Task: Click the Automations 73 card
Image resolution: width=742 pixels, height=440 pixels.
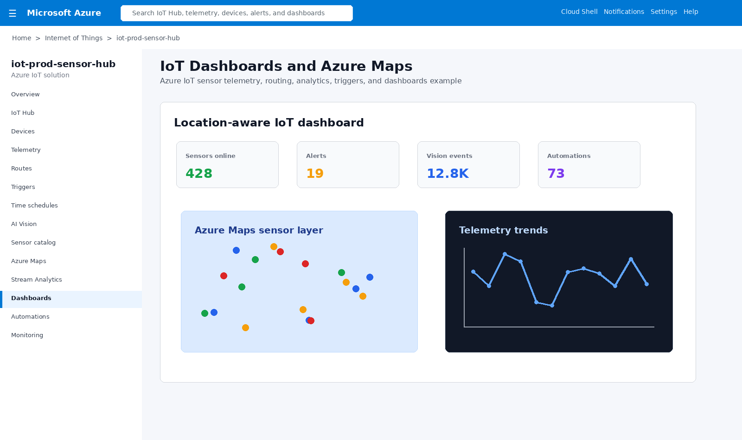Action: click(589, 164)
